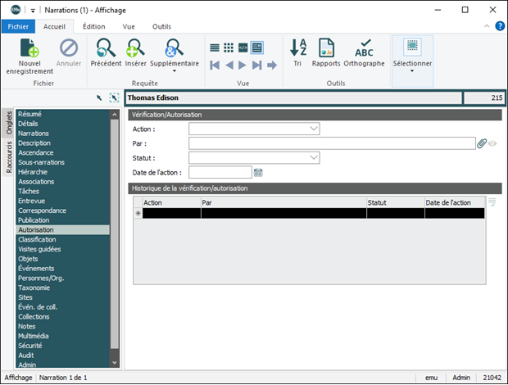Click the Par text input field
This screenshot has height=385, width=508.
[331, 143]
